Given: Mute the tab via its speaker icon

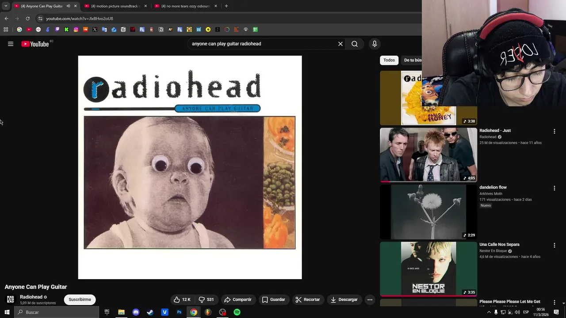Looking at the screenshot, I should [x=68, y=6].
